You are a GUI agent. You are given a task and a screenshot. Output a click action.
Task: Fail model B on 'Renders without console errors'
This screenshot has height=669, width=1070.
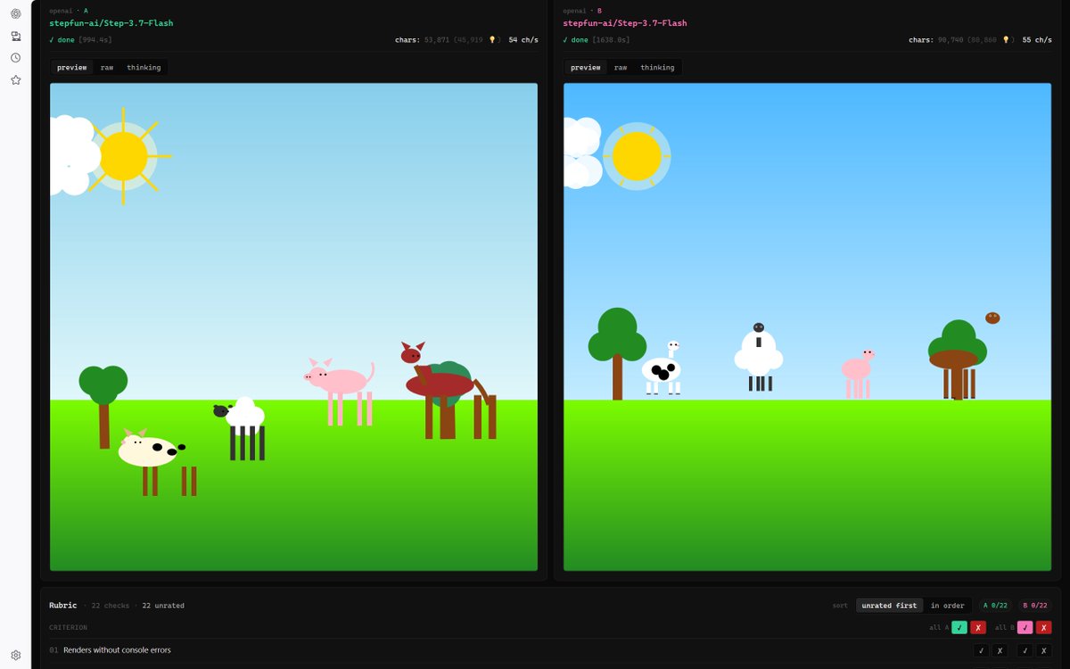click(x=1044, y=650)
